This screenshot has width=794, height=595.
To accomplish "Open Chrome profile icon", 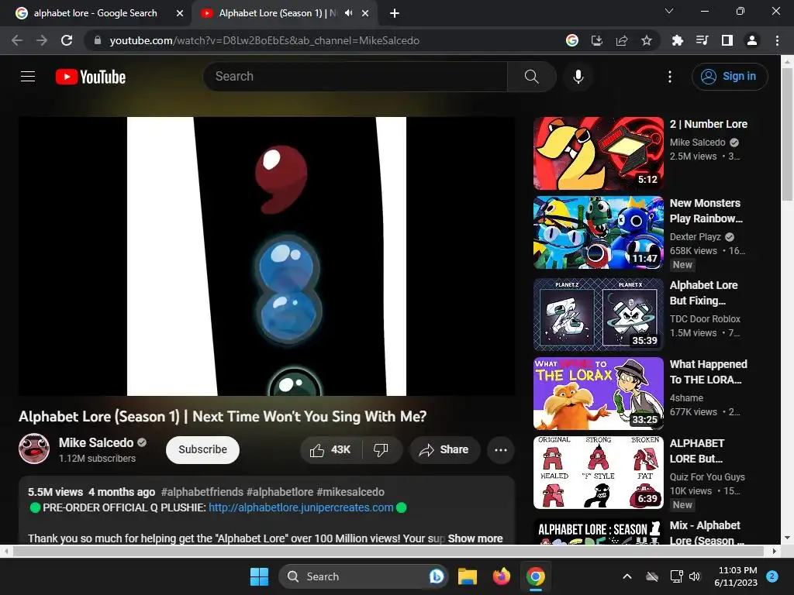I will 752,40.
